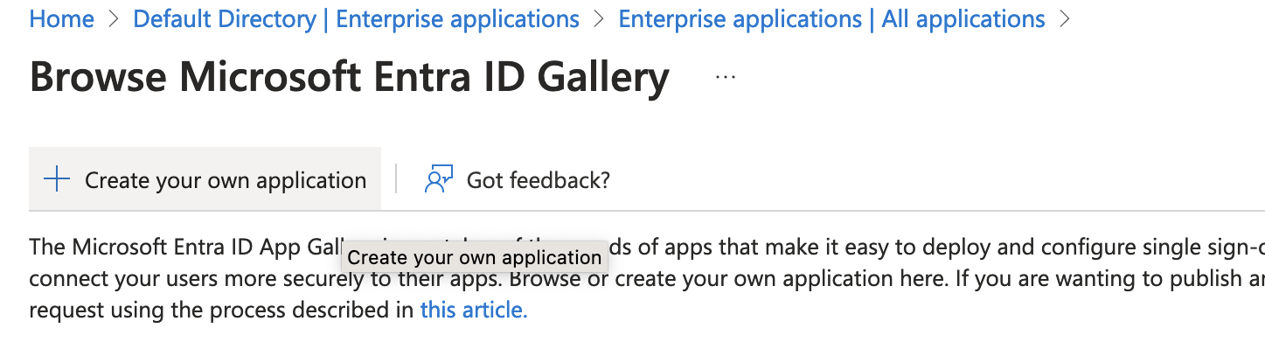1265x356 pixels.
Task: Click the Create your own application tooltip
Action: click(475, 257)
